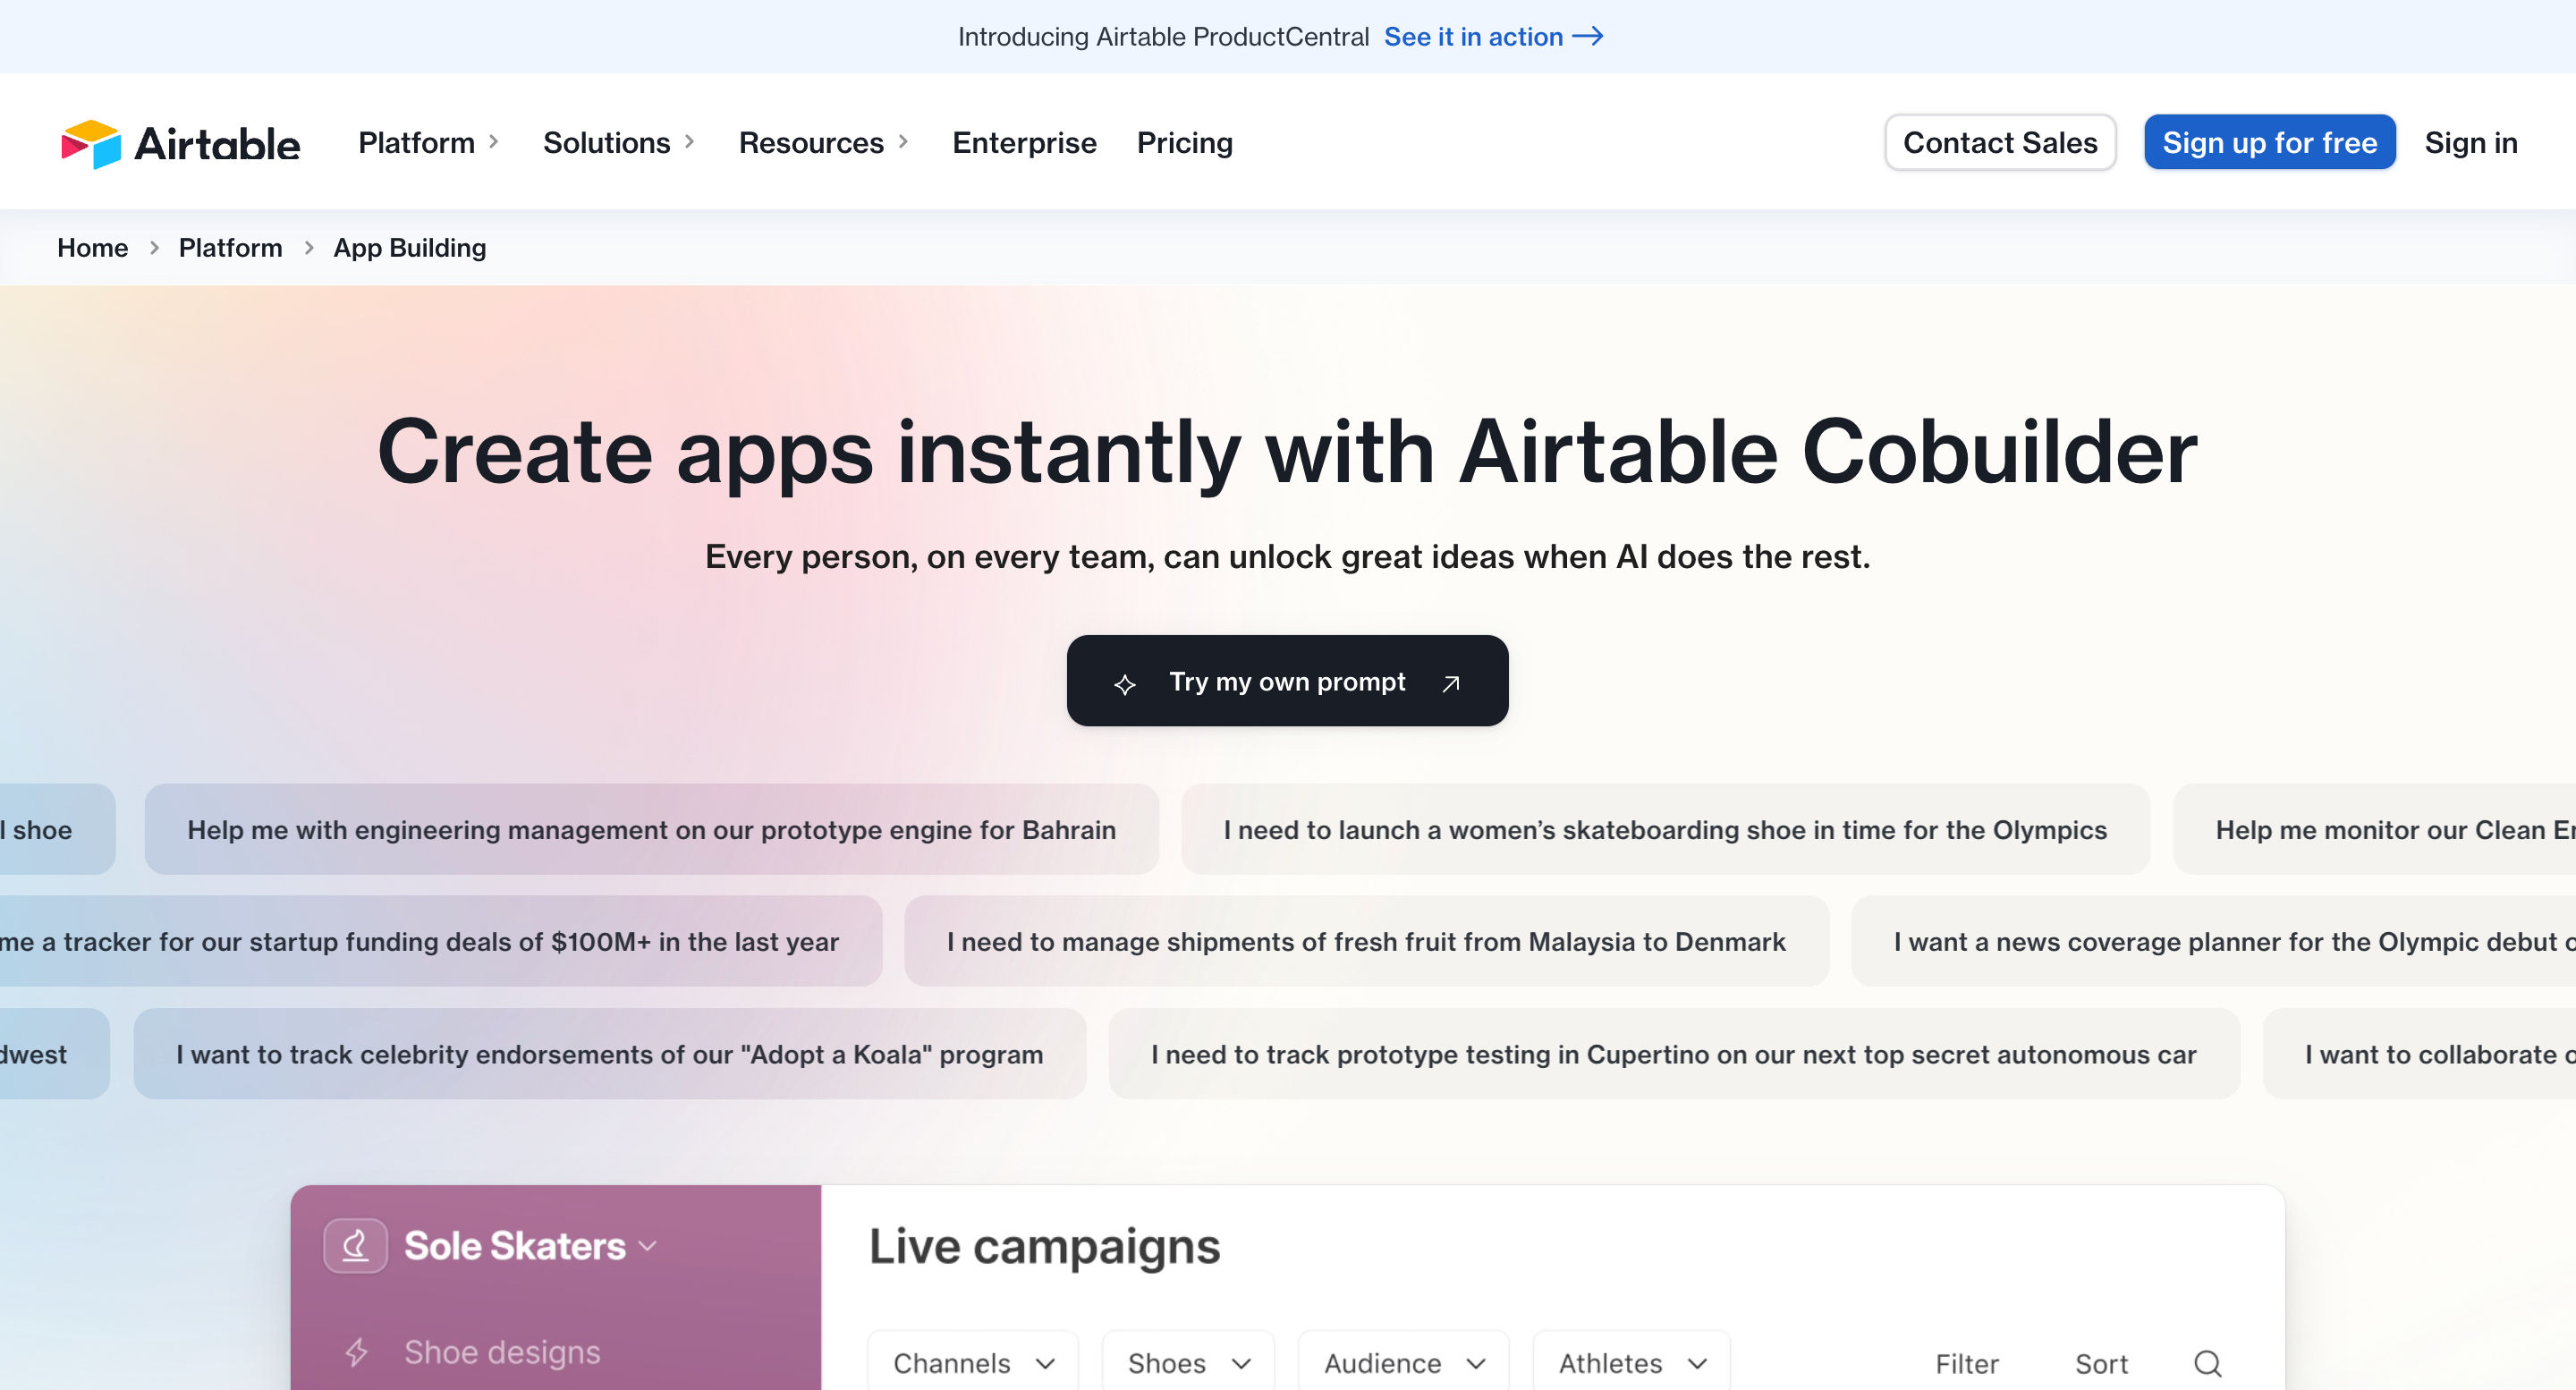Viewport: 2576px width, 1390px height.
Task: Select Shoe designs in the sidebar
Action: pos(502,1352)
